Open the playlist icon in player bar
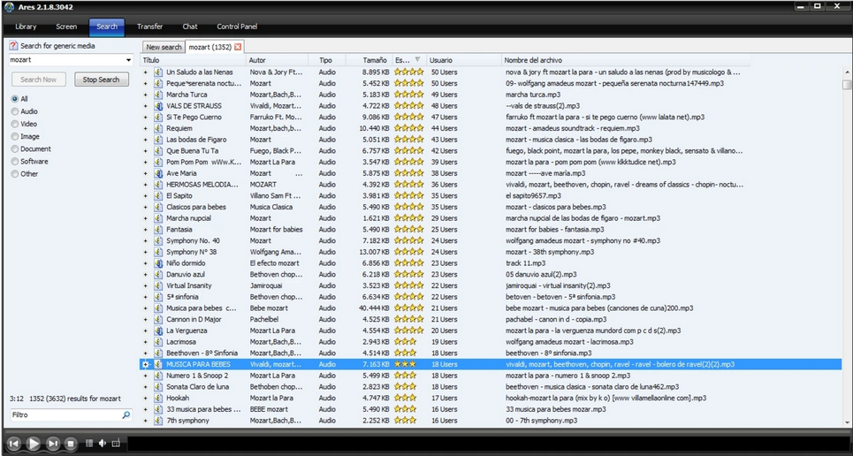Image resolution: width=853 pixels, height=456 pixels. click(x=89, y=444)
